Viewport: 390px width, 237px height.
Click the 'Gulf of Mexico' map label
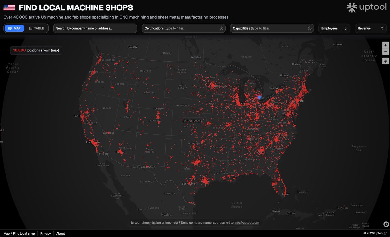237,205
